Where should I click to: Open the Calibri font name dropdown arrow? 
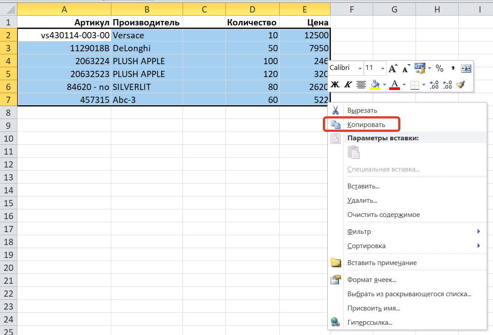click(360, 68)
